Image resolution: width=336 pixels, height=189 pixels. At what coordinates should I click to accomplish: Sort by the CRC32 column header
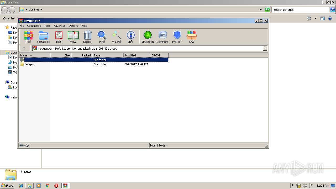(x=159, y=55)
